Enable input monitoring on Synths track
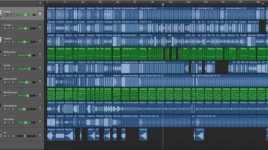Image resolution: width=268 pixels, height=150 pixels. click(13, 69)
